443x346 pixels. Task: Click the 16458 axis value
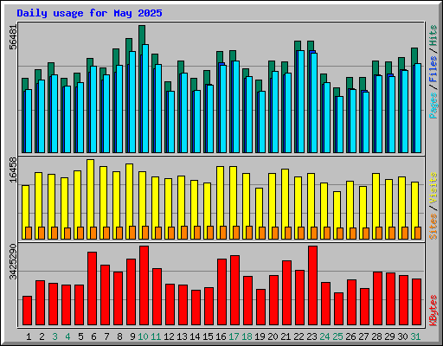coord(13,170)
